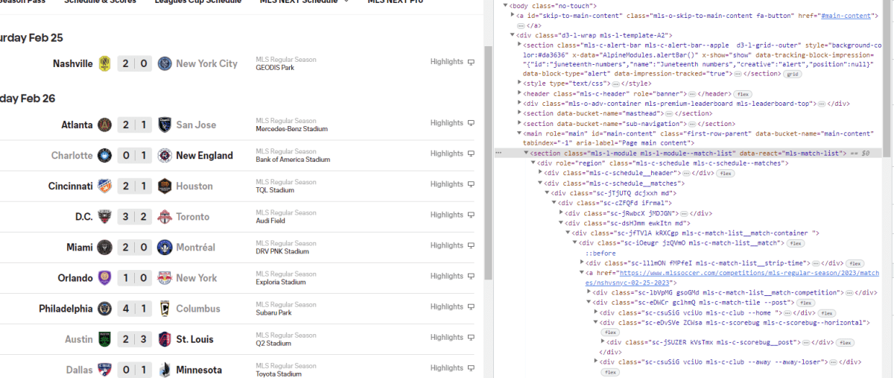Click the Schedule & Scores tab
894x378 pixels.
101,2
